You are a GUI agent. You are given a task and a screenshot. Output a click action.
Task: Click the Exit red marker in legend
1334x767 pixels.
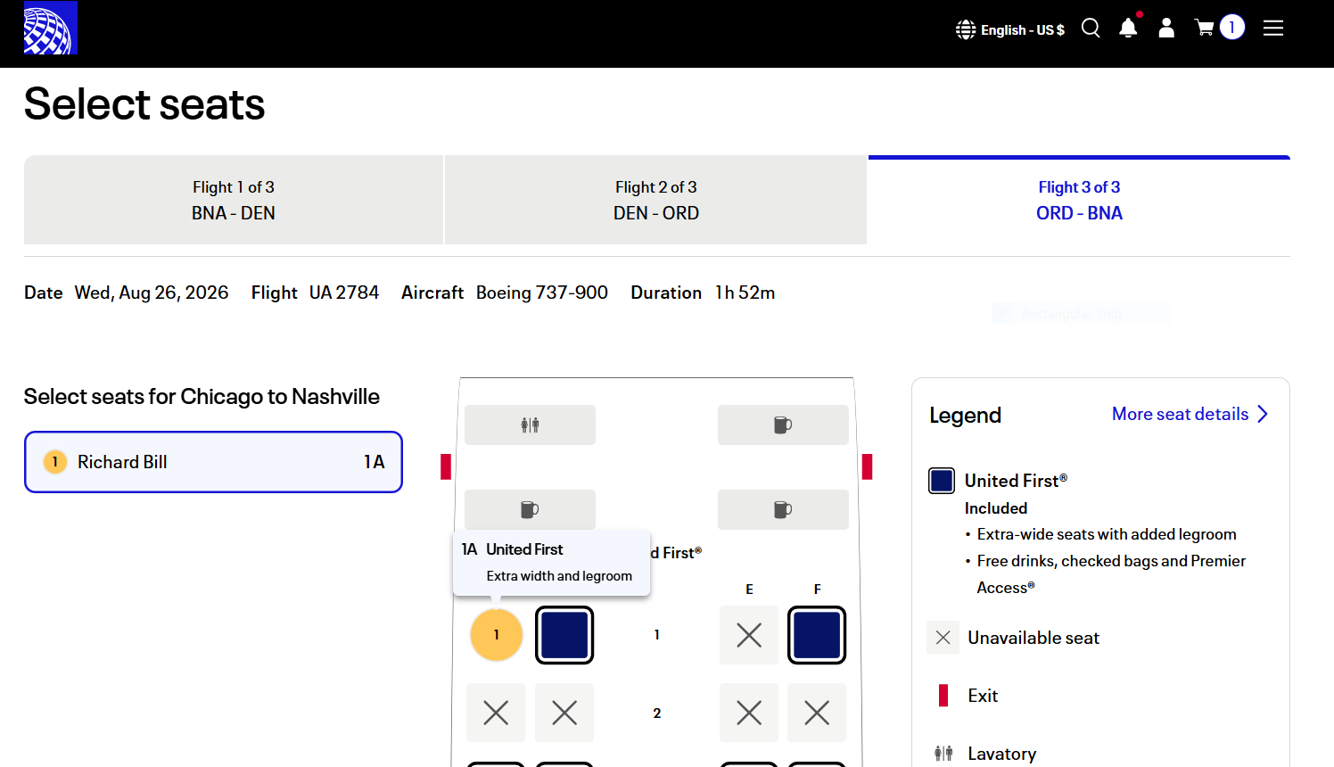pyautogui.click(x=943, y=696)
